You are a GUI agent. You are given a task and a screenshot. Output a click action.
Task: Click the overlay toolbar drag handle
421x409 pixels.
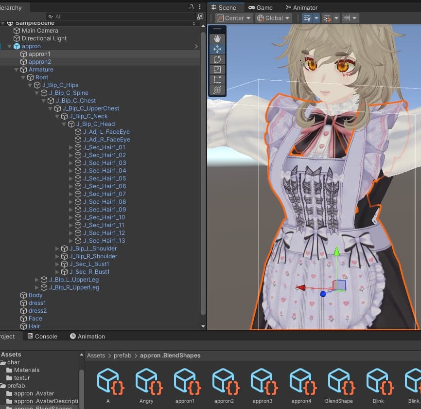tap(217, 29)
